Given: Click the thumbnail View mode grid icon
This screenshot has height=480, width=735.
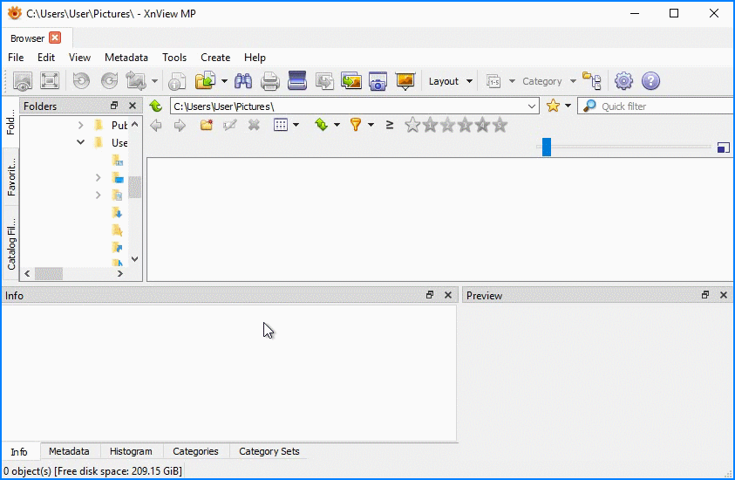Looking at the screenshot, I should [x=281, y=125].
